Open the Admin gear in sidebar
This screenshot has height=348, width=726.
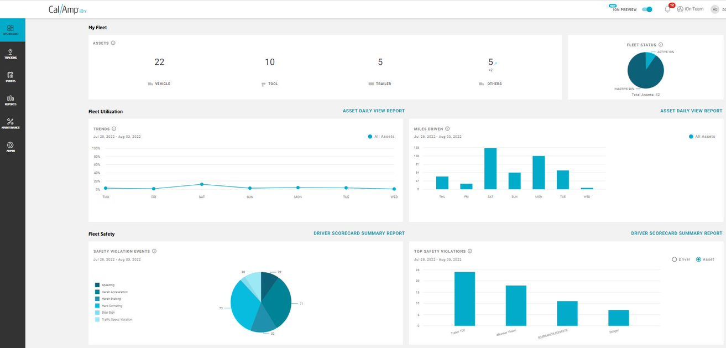tap(11, 147)
